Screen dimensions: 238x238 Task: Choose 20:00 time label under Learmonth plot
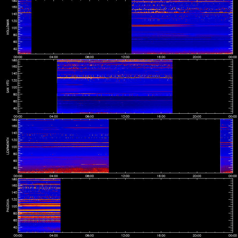pyautogui.click(x=197, y=176)
